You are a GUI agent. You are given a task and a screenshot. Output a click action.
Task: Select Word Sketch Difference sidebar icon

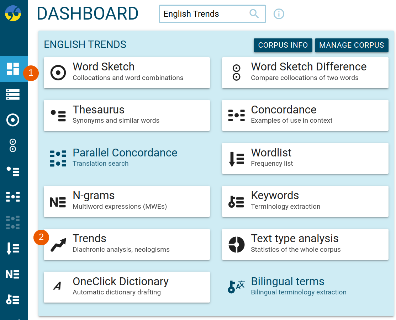[x=13, y=146]
